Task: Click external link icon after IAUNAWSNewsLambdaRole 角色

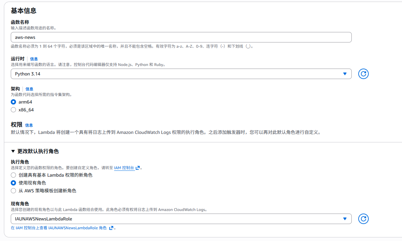Action: 111,228
